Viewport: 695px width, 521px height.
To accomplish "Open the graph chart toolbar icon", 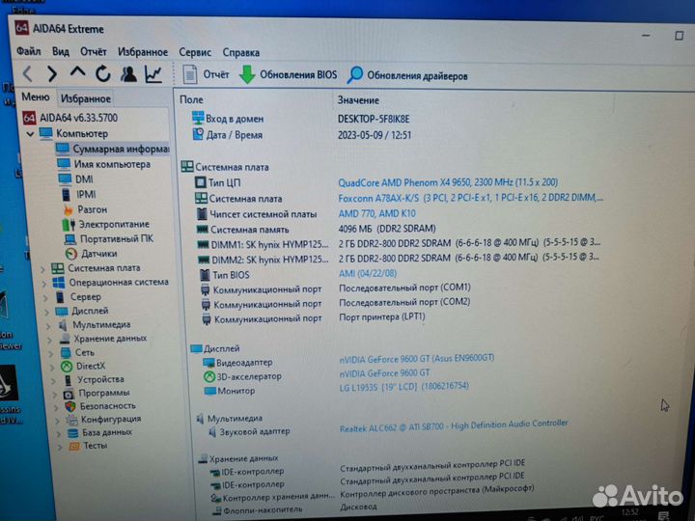I will (153, 74).
